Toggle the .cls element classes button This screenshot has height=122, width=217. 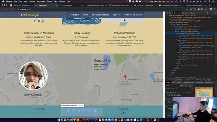186,86
